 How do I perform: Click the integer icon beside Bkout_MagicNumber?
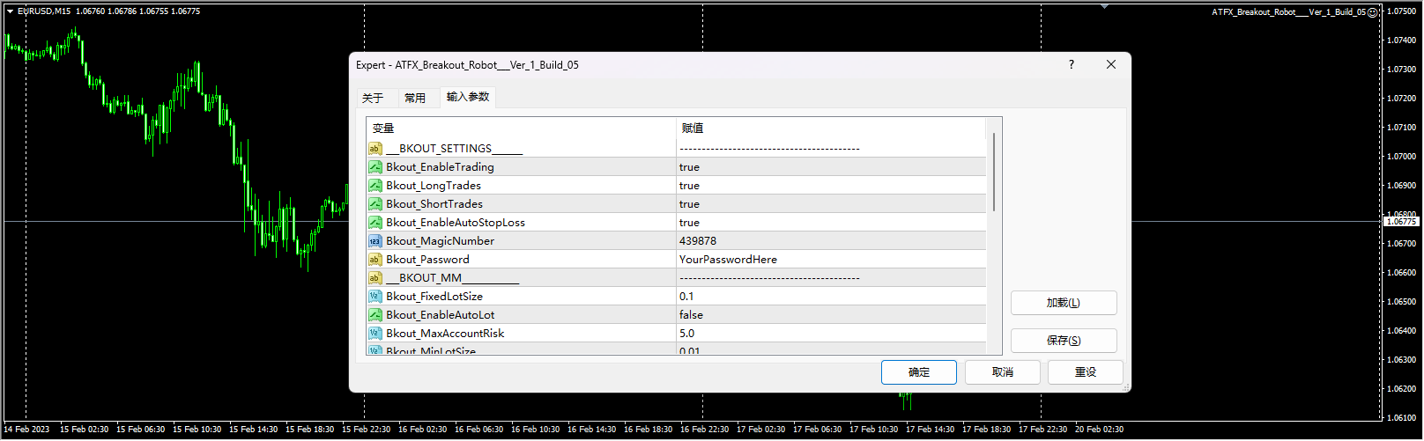click(375, 241)
